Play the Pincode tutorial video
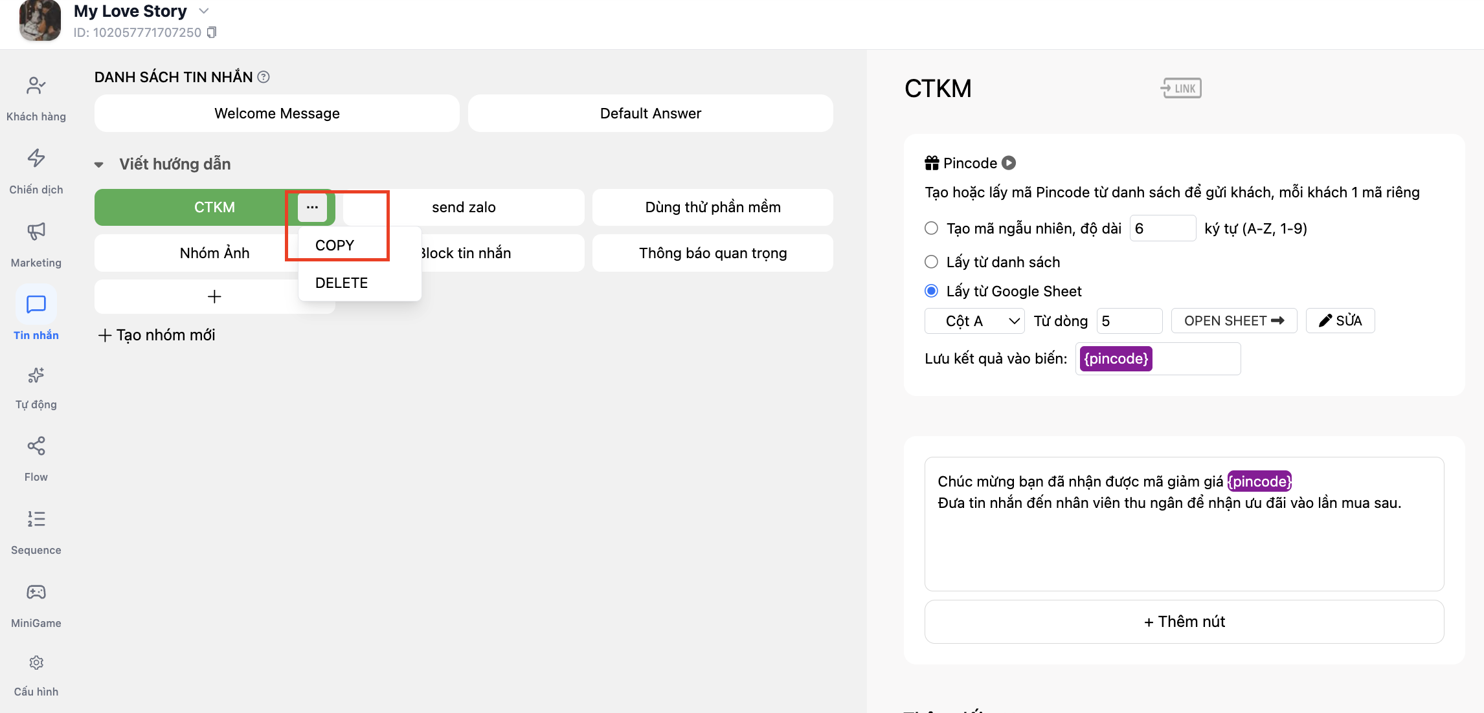 coord(1009,163)
